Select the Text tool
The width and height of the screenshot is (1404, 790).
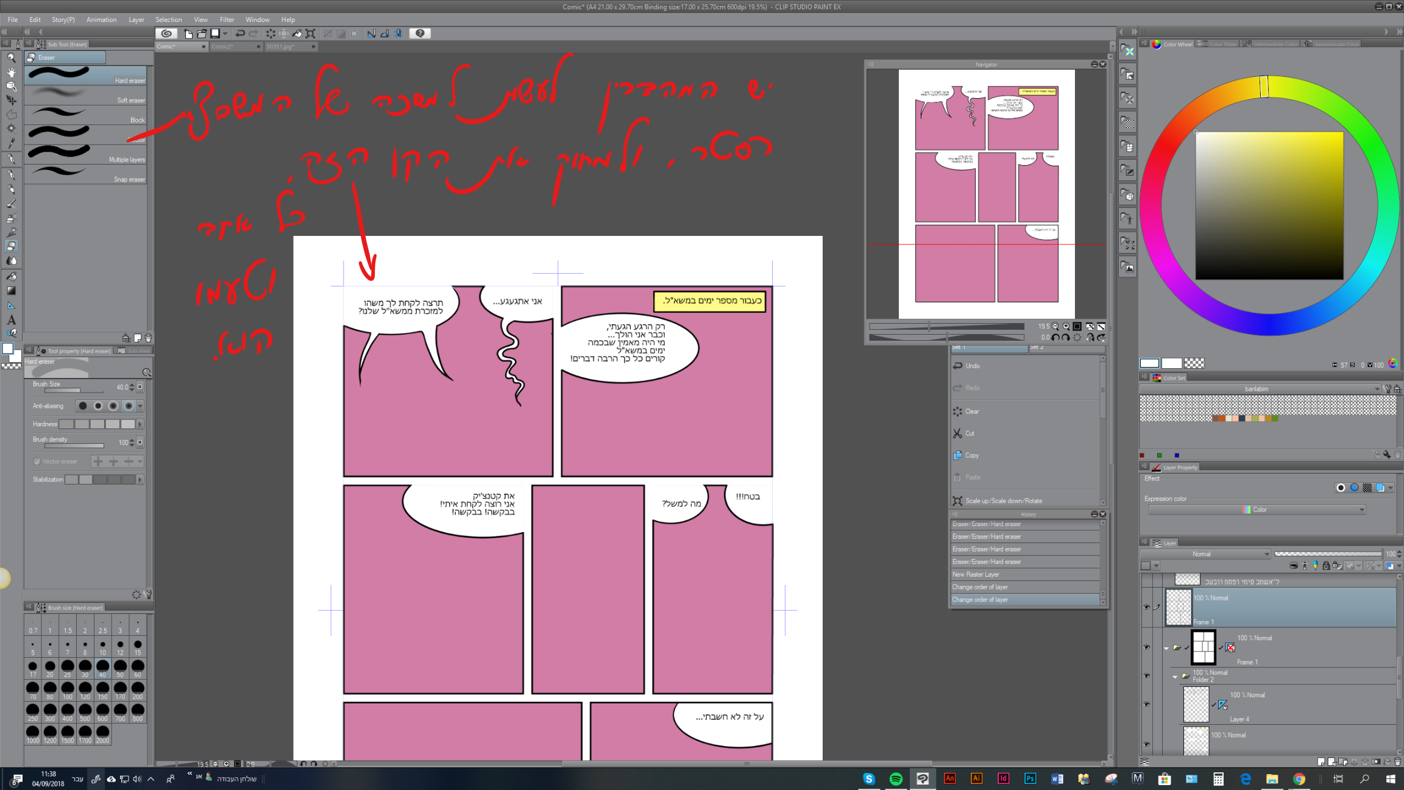click(x=11, y=319)
